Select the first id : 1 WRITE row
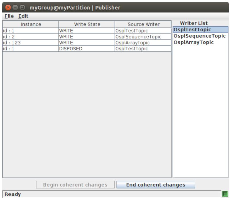Screen dimensions: 230x198 (87, 31)
